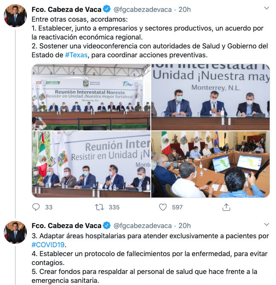This screenshot has width=276, height=285.
Task: Click verified badge on first tweet
Action: [x=107, y=9]
